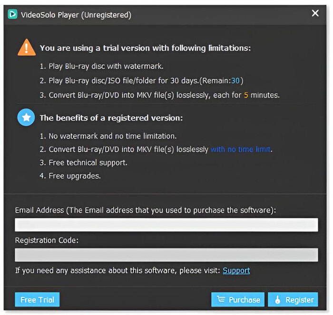Select the "Free technical support" list item
Image resolution: width=333 pixels, height=315 pixels.
pyautogui.click(x=88, y=163)
